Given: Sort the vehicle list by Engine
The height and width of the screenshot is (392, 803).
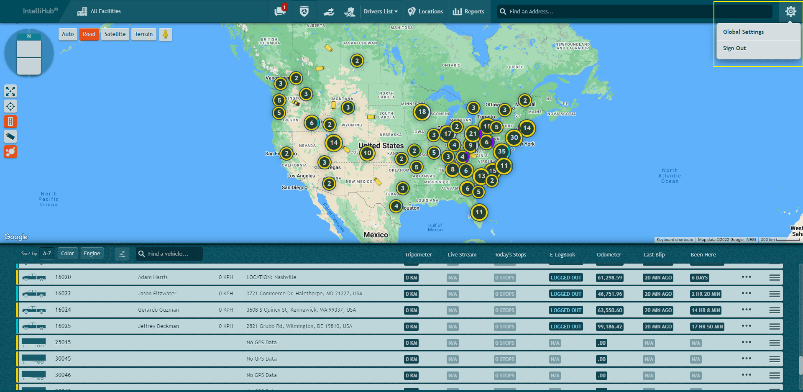Looking at the screenshot, I should (x=92, y=254).
